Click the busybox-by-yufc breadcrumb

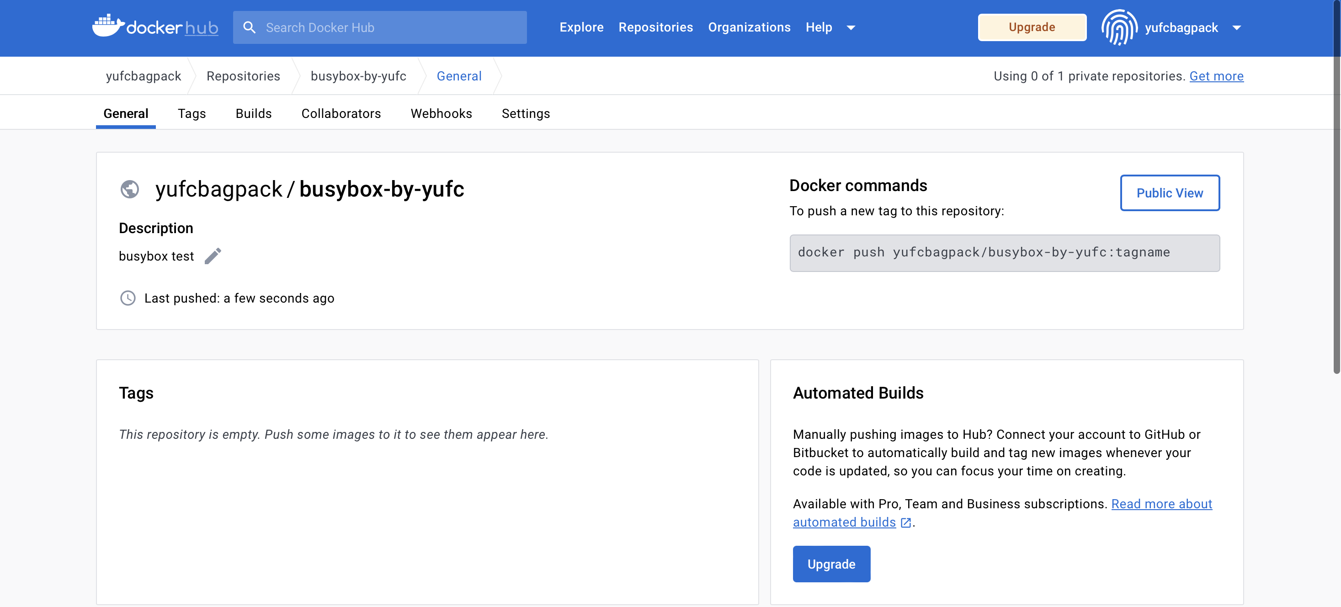(358, 76)
